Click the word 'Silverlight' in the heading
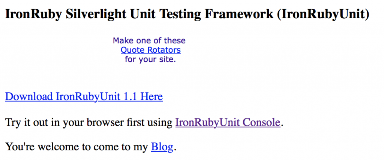 point(96,14)
